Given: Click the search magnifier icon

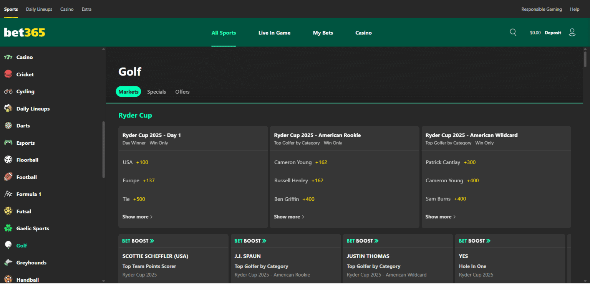Looking at the screenshot, I should (x=513, y=32).
